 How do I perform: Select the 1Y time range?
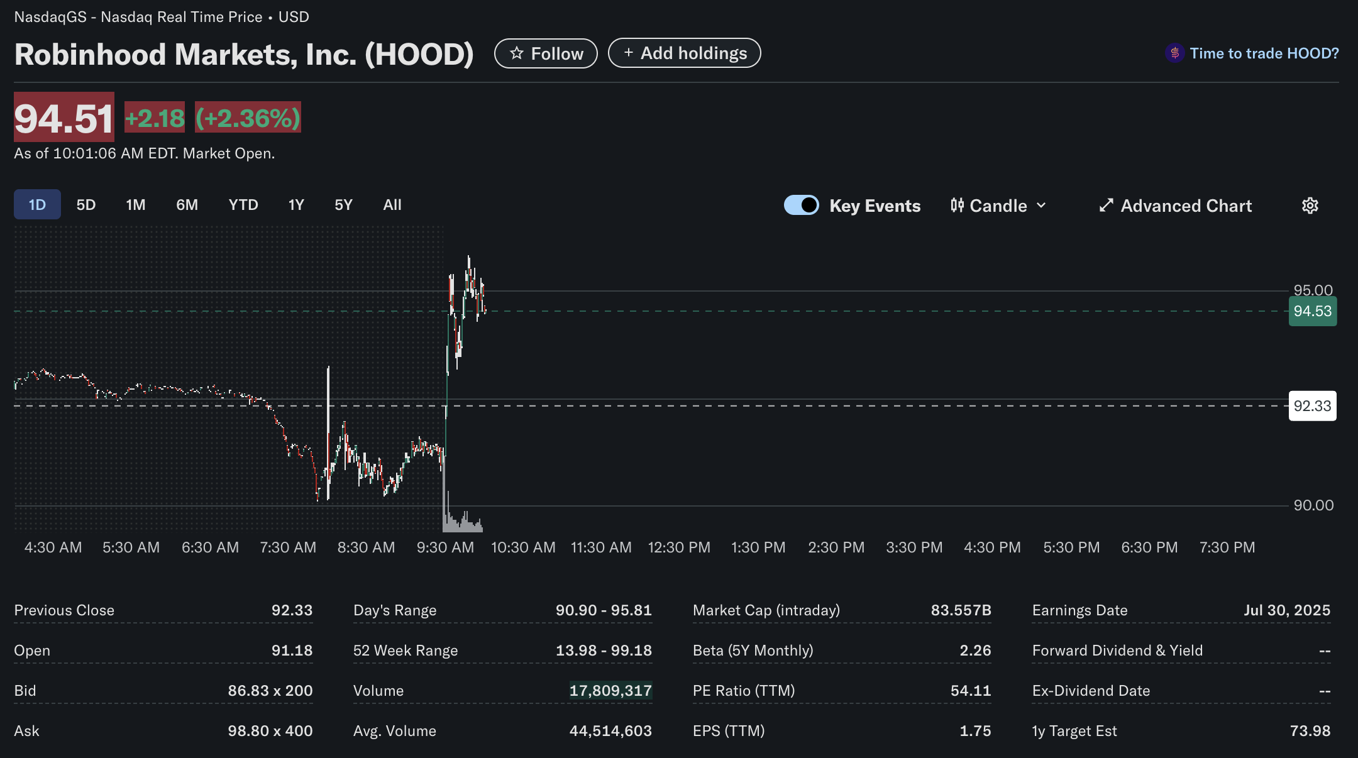click(x=296, y=205)
